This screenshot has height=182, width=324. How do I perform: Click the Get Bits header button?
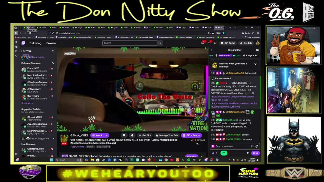pyautogui.click(x=246, y=43)
